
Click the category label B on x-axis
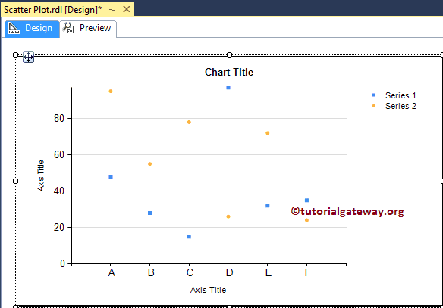151,272
